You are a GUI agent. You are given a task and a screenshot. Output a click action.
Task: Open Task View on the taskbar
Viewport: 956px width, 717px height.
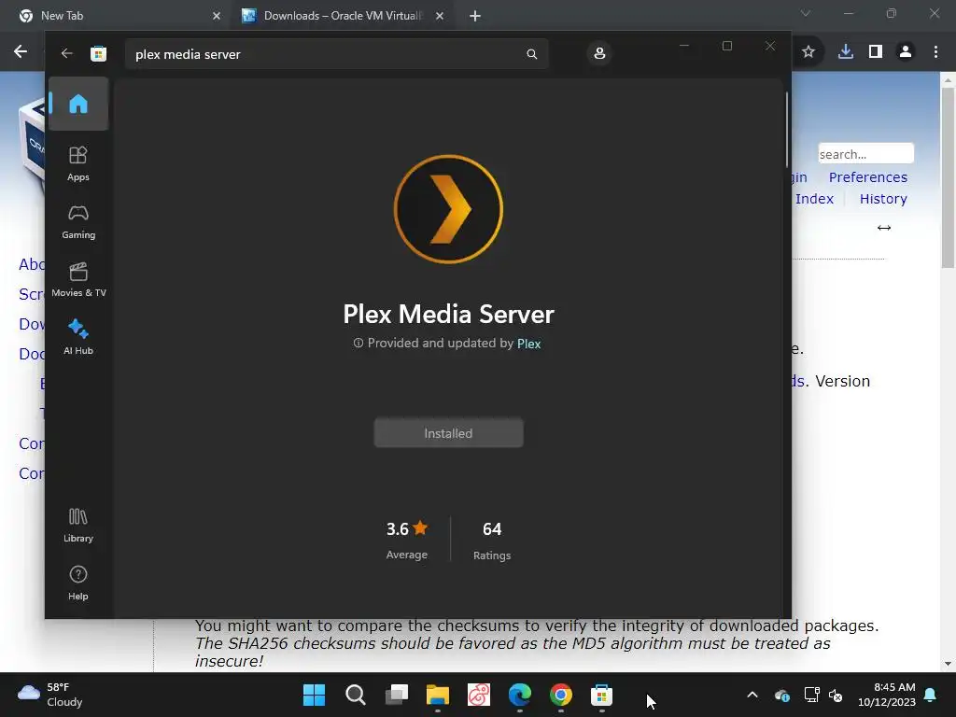coord(397,695)
